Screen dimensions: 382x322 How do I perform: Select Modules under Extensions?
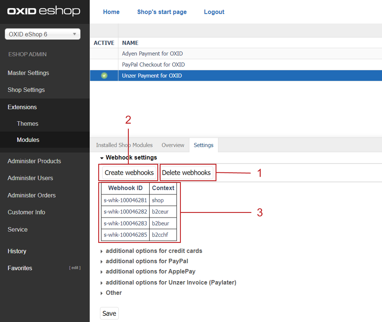point(28,140)
